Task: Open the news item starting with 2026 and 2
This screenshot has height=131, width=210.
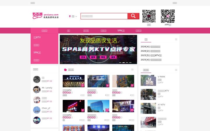Action: 150,51
